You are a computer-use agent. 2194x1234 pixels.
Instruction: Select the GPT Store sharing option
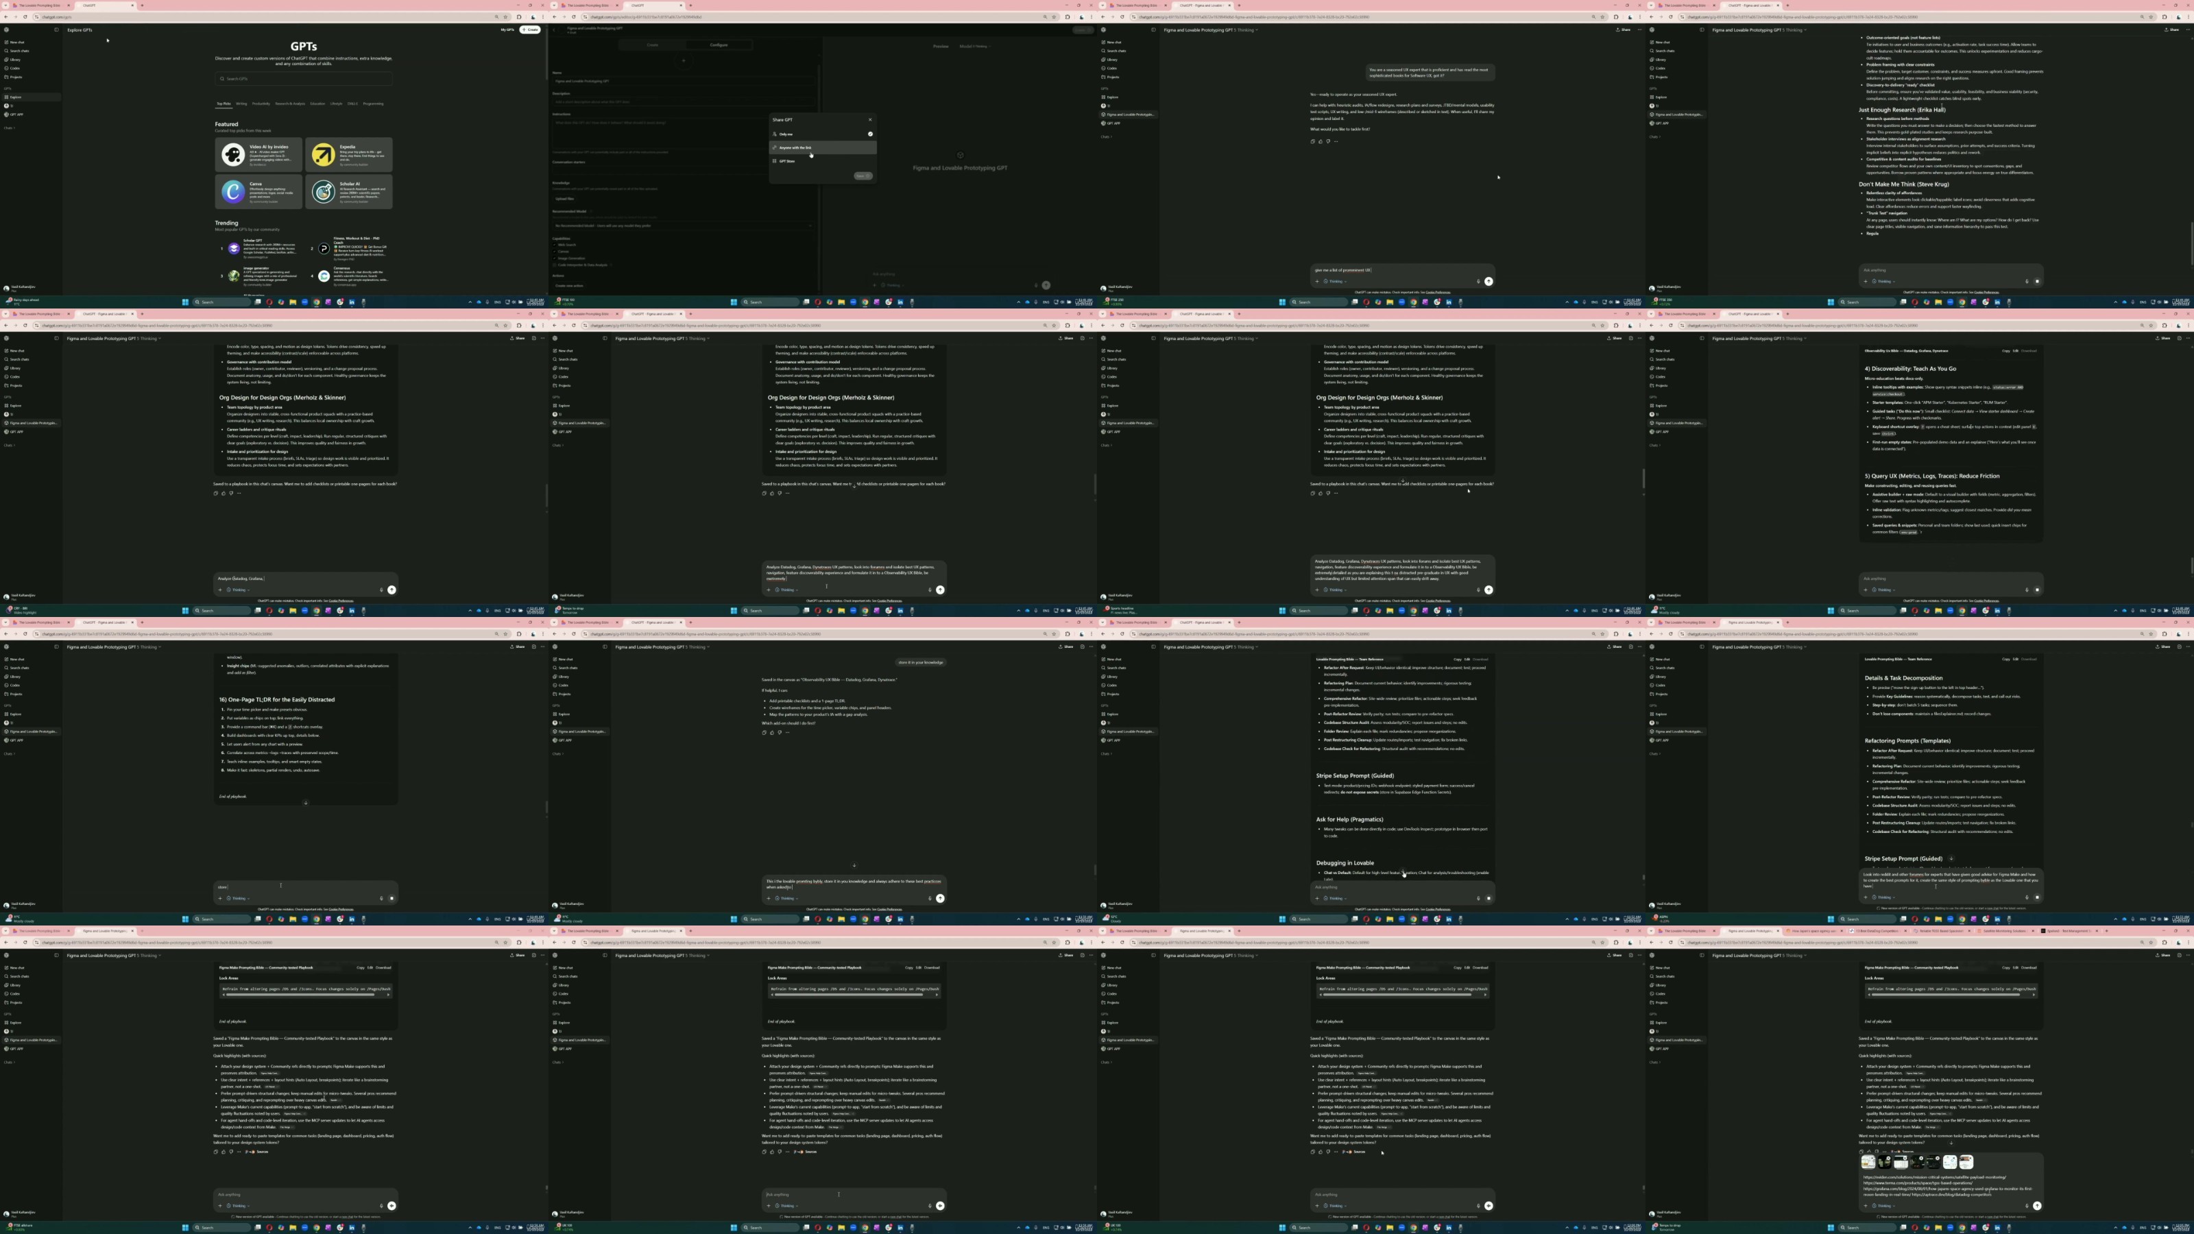[823, 161]
